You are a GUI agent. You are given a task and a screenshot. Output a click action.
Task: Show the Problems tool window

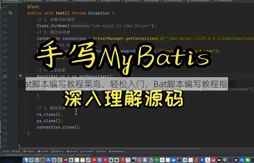(29, 151)
